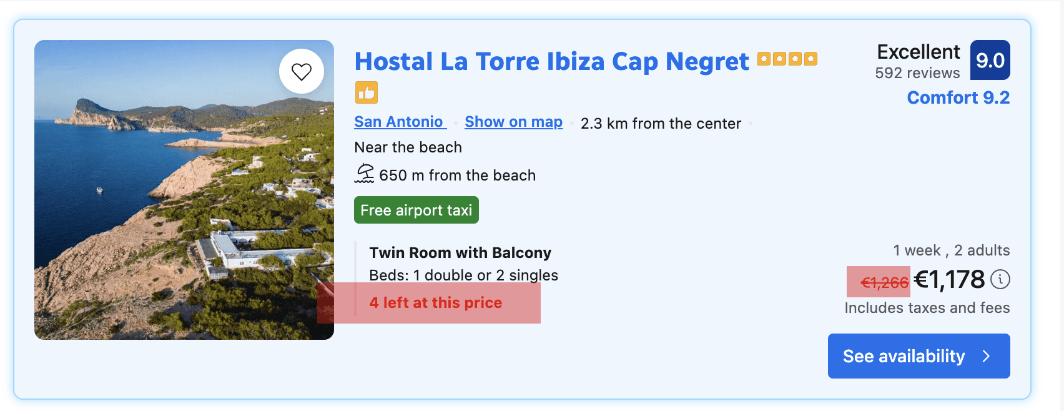
Task: Open the hotel photo thumbnail
Action: point(184,189)
